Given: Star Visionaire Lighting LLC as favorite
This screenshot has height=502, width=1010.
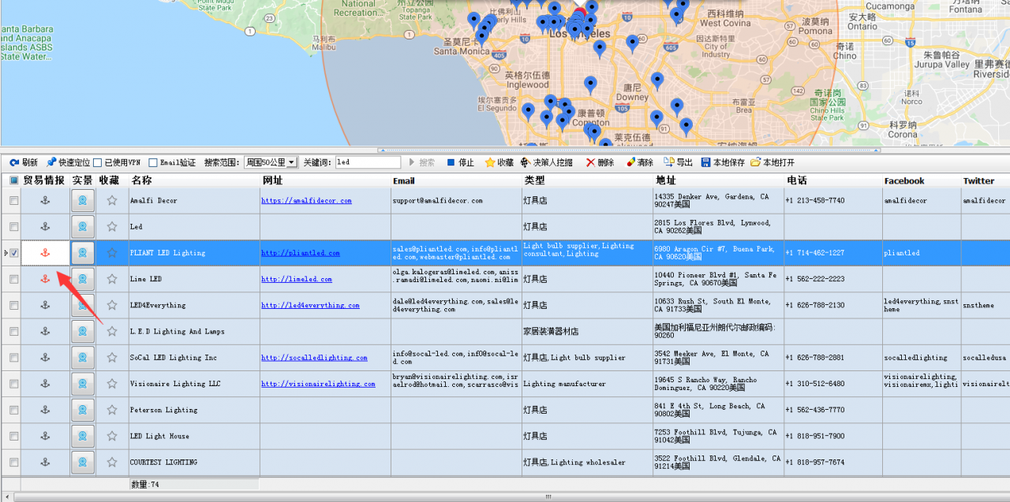Looking at the screenshot, I should [x=112, y=384].
